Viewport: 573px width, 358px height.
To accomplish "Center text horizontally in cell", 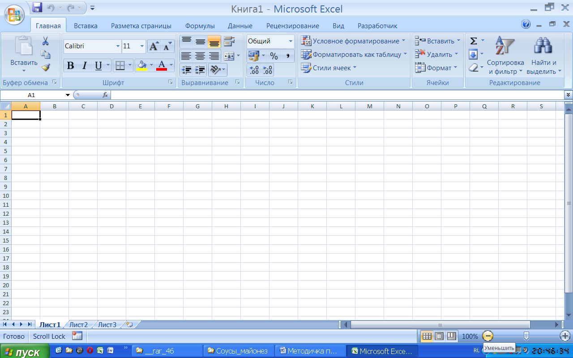I will pos(200,56).
